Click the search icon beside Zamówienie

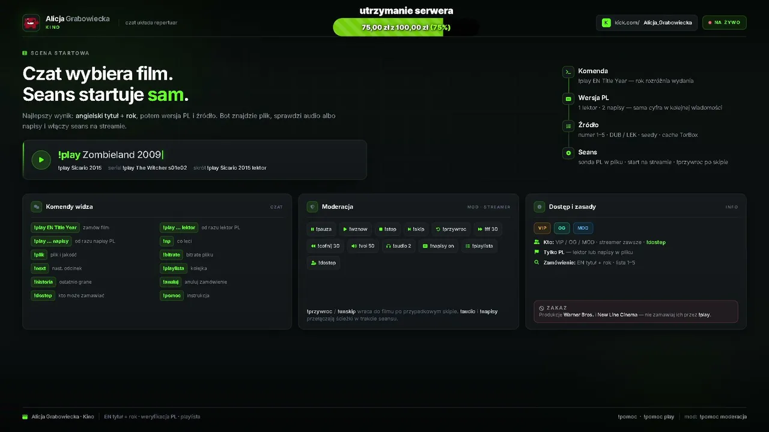536,263
